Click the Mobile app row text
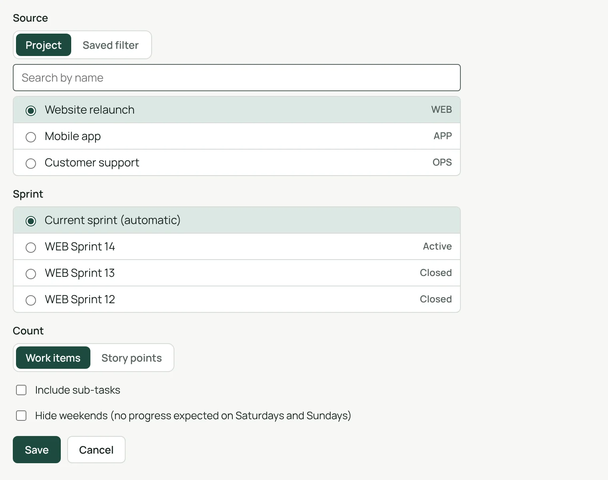608x480 pixels. coord(73,136)
